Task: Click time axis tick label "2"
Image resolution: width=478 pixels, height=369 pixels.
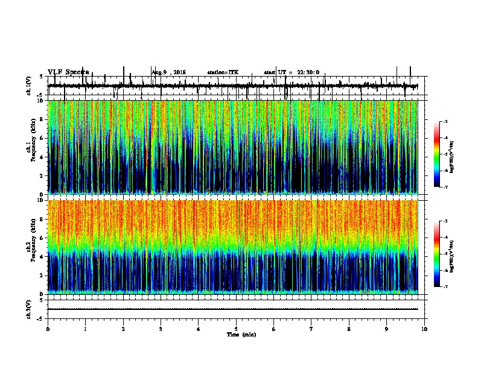Action: pos(123,329)
